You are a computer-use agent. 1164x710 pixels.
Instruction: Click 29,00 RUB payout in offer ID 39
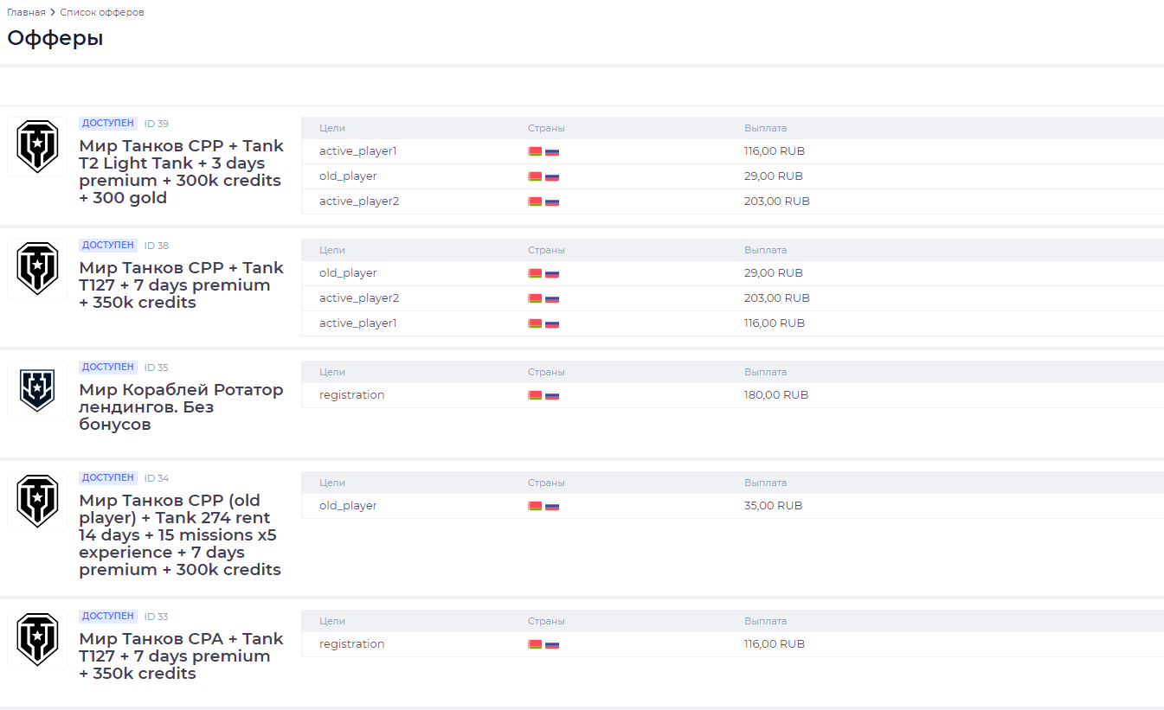click(x=774, y=176)
